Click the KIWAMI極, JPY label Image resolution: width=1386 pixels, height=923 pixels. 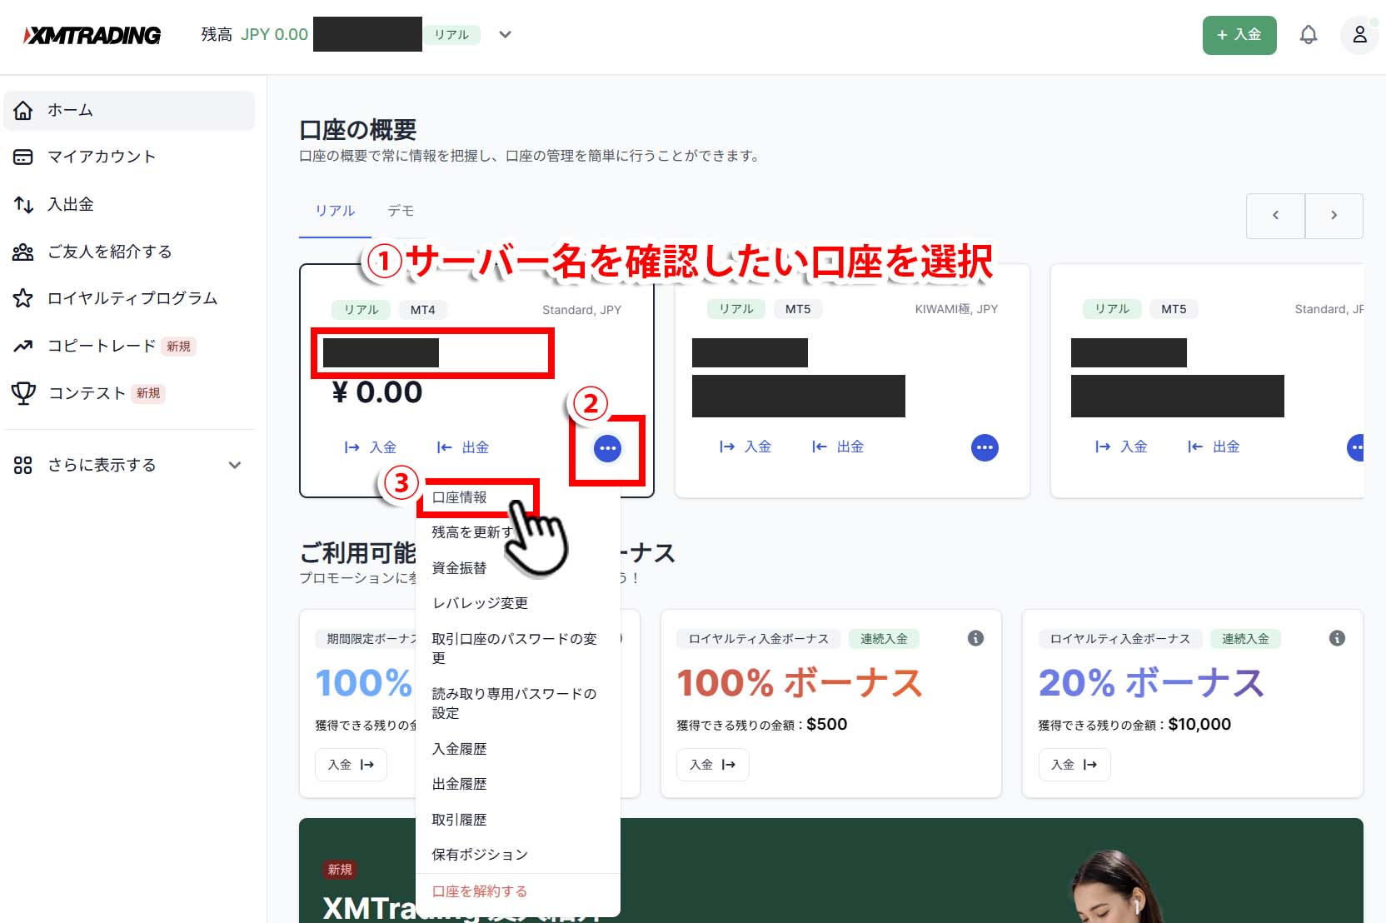(956, 309)
